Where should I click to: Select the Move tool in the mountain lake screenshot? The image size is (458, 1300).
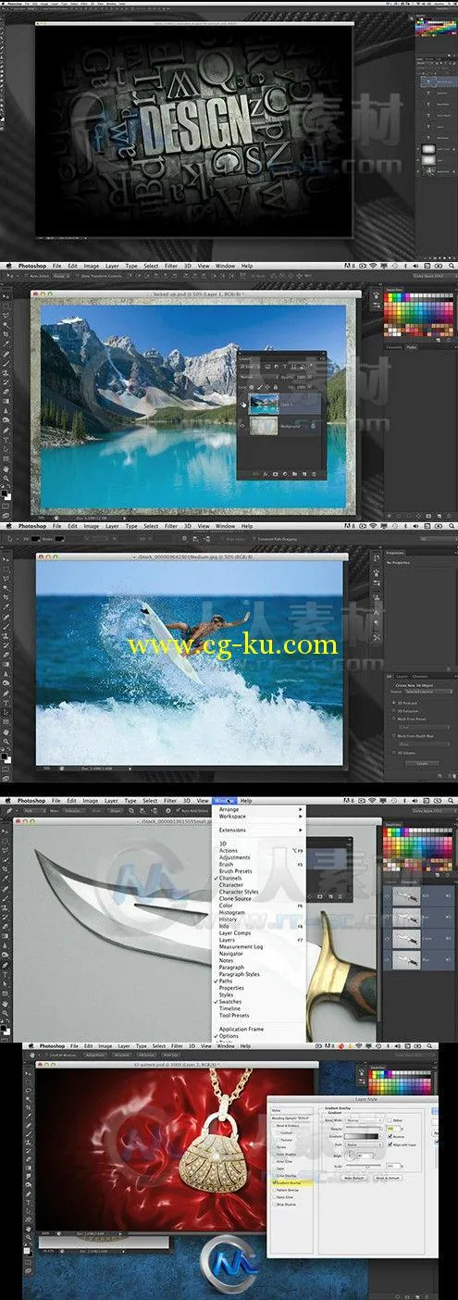click(6, 295)
